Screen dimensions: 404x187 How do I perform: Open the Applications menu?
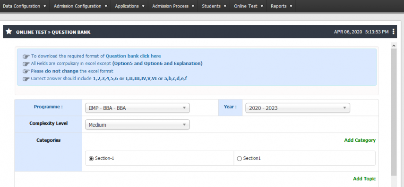pos(129,6)
